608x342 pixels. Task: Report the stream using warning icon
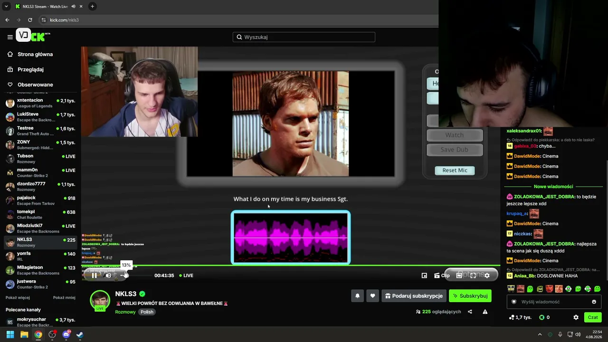[485, 312]
